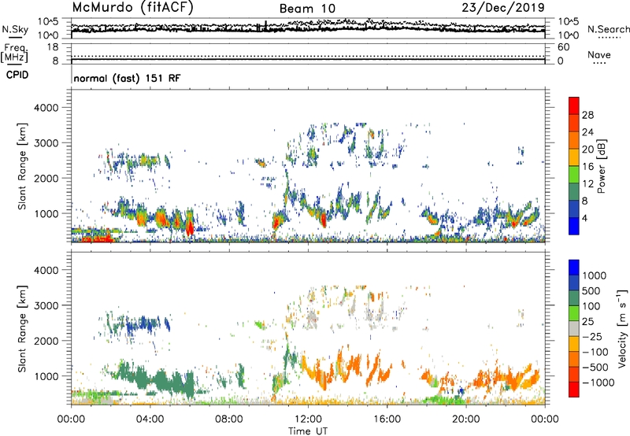Screen dimensions: 630x436
Task: Click the left '10^5' noise axis tick
Action: tap(48, 22)
